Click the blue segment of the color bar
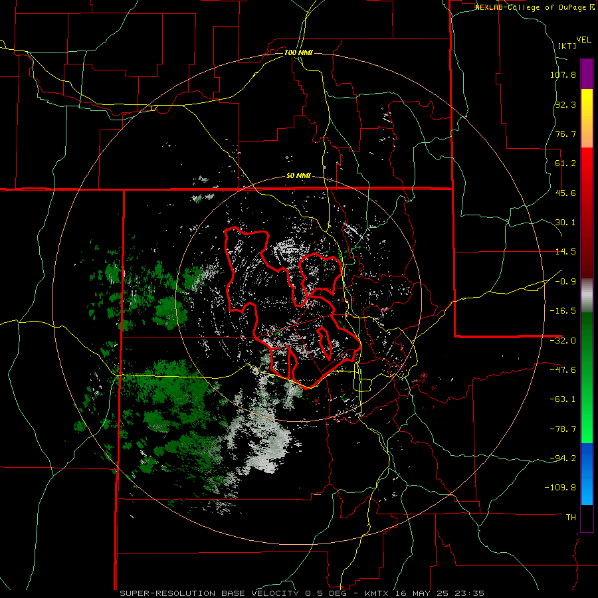This screenshot has height=598, width=598. click(587, 474)
